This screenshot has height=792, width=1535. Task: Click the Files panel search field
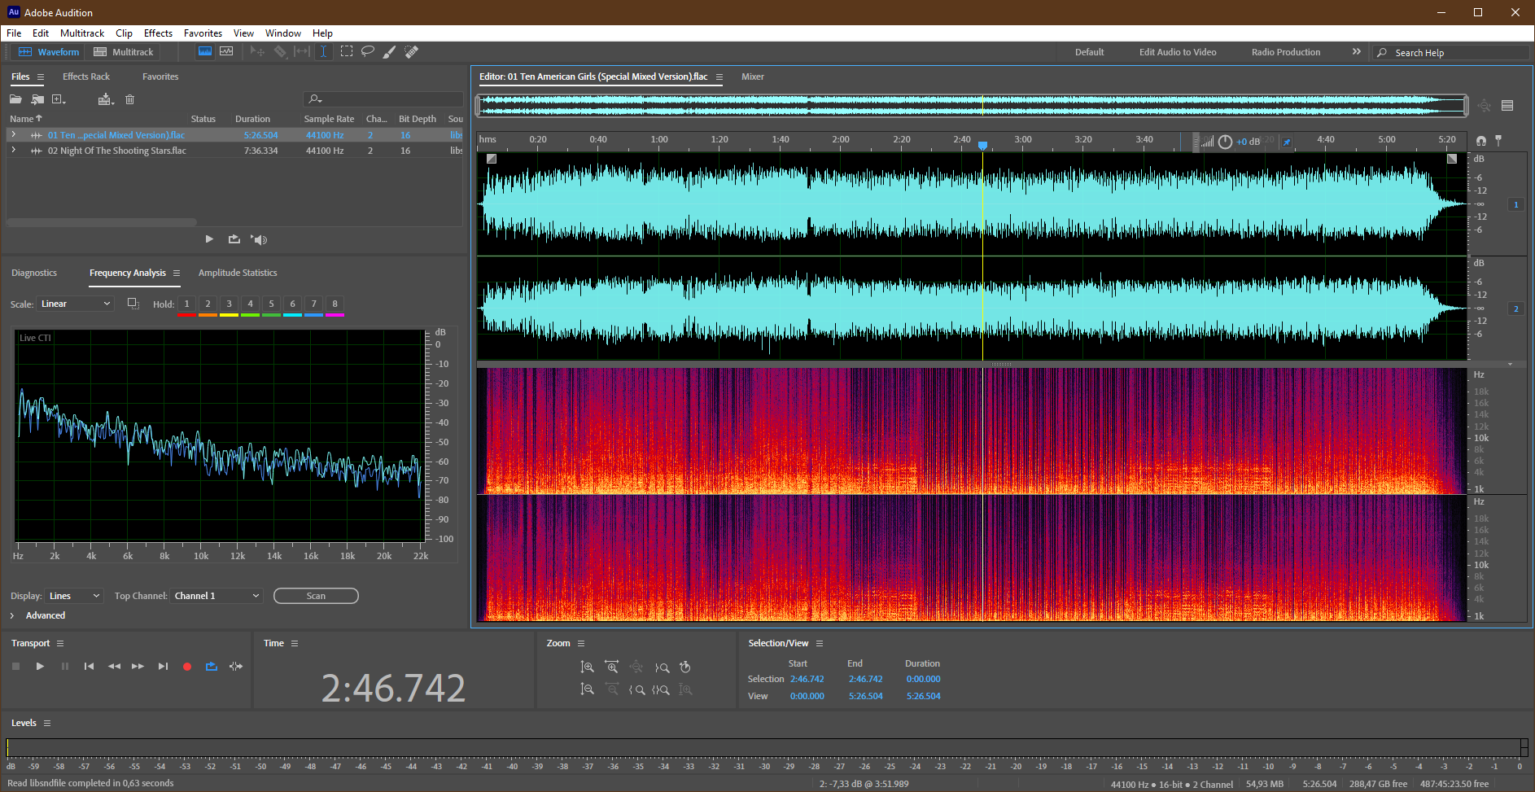(383, 99)
